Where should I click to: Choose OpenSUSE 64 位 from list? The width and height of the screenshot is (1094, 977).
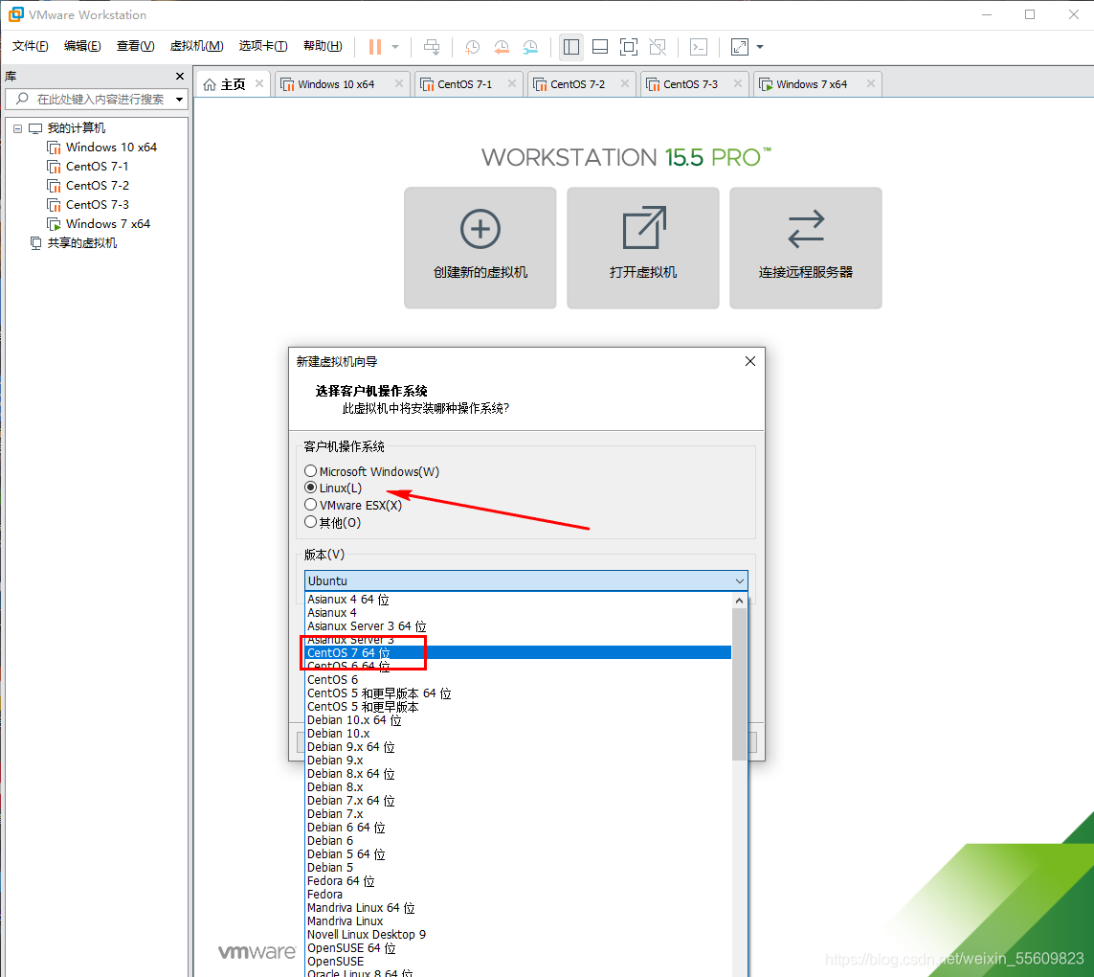pyautogui.click(x=519, y=948)
